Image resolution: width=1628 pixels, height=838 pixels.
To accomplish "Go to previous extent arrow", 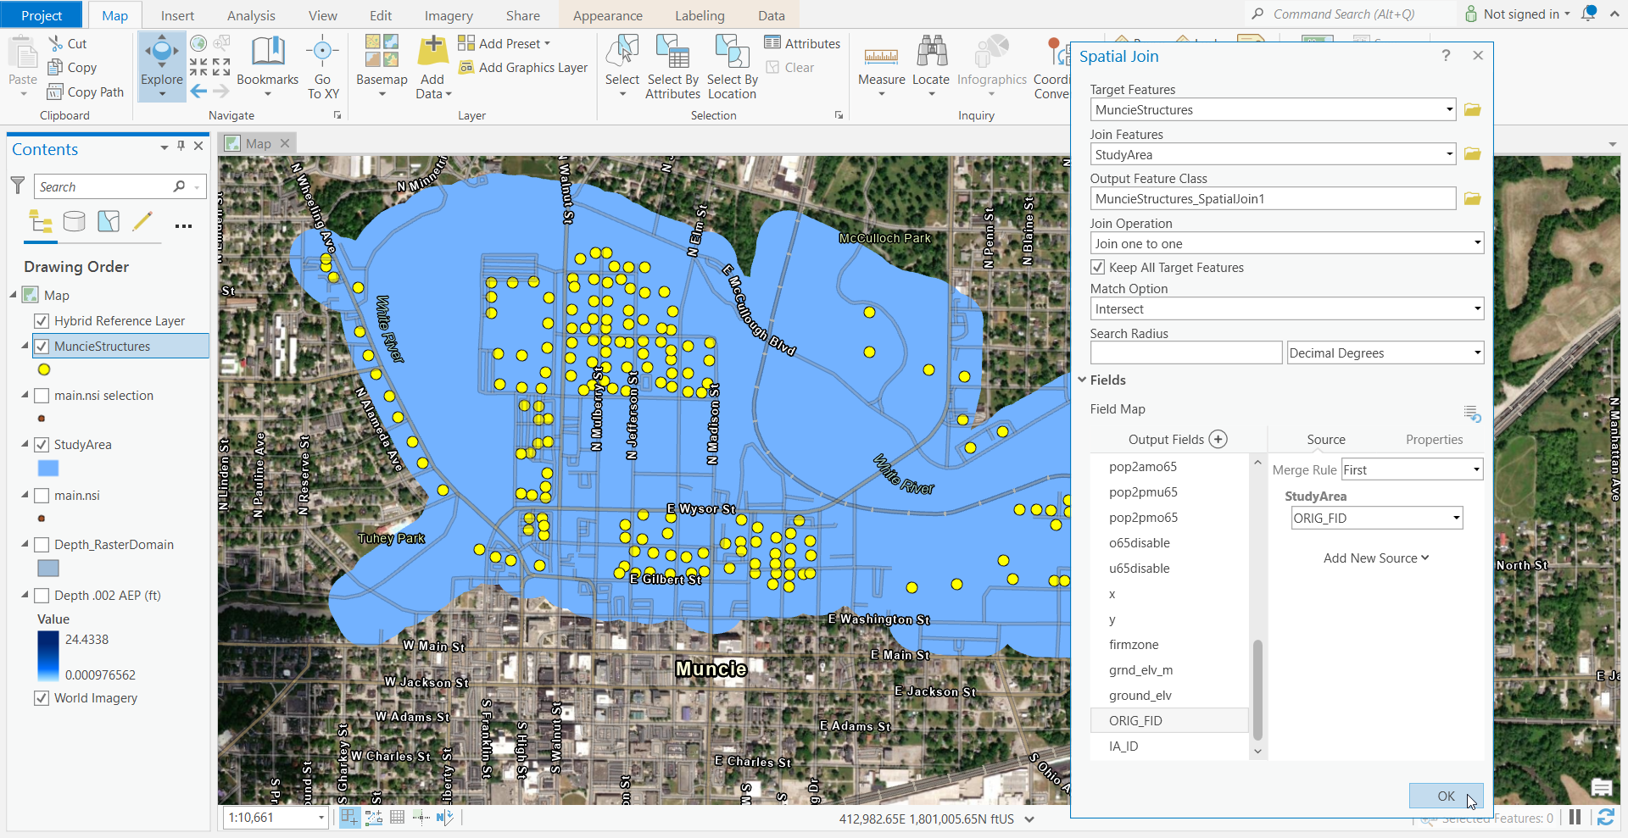I will coord(198,92).
